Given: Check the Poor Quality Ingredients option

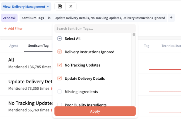Looking at the screenshot, I should pyautogui.click(x=60, y=104).
